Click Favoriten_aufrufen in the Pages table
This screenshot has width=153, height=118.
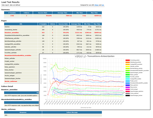coord(10,52)
